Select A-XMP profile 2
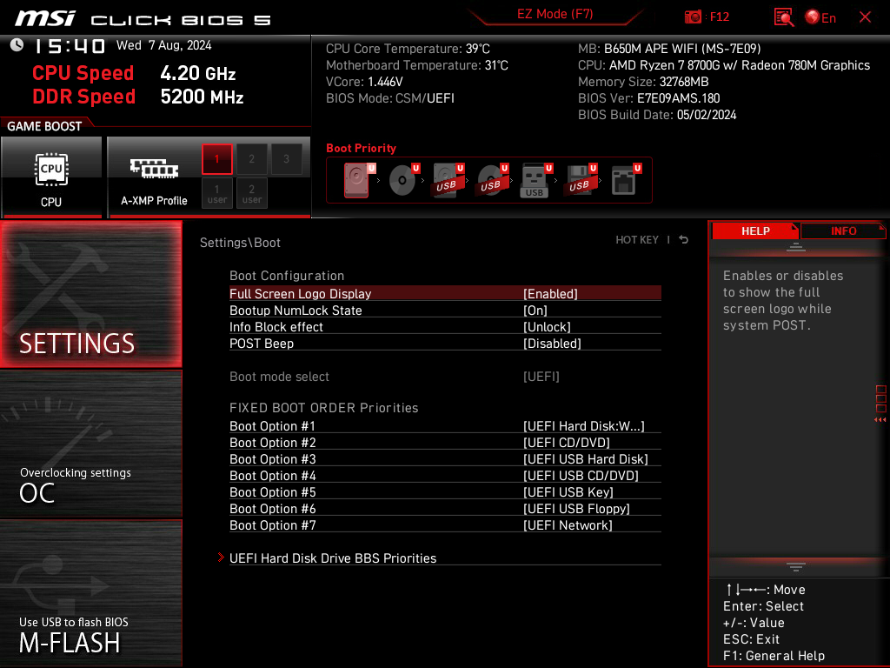This screenshot has height=668, width=890. coord(251,159)
